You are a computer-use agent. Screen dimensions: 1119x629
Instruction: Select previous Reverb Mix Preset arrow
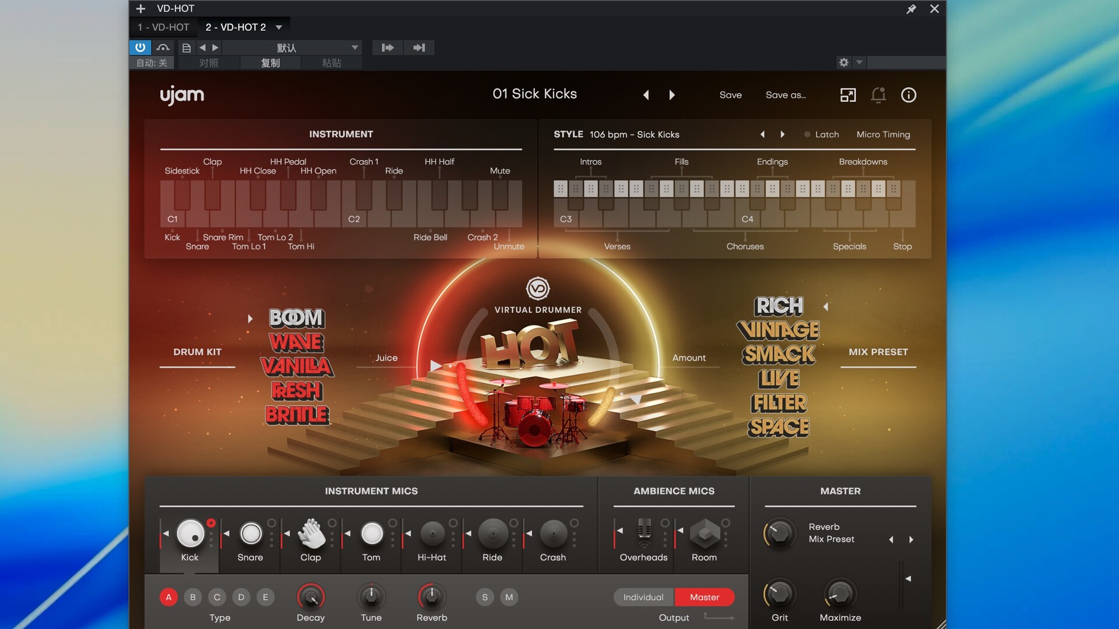[891, 540]
